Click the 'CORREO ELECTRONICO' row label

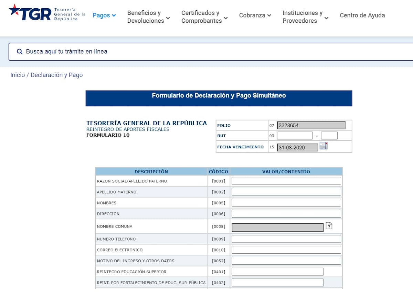(x=119, y=250)
